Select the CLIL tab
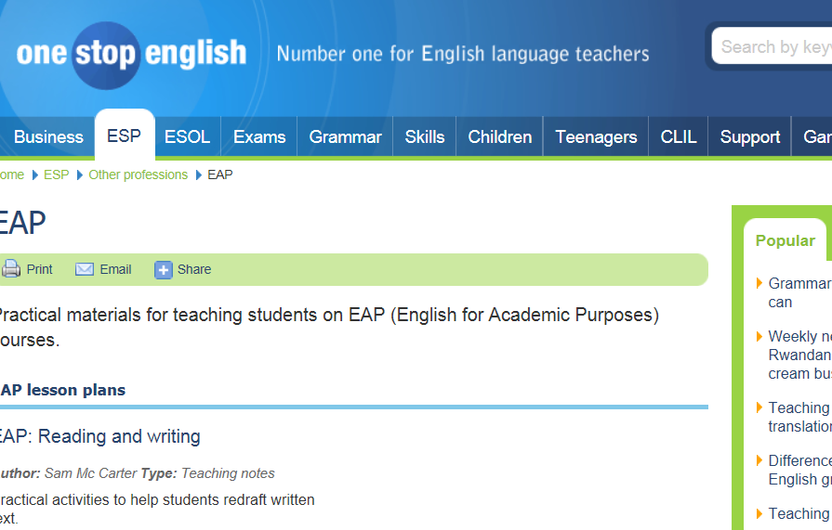The image size is (832, 530). click(x=679, y=137)
